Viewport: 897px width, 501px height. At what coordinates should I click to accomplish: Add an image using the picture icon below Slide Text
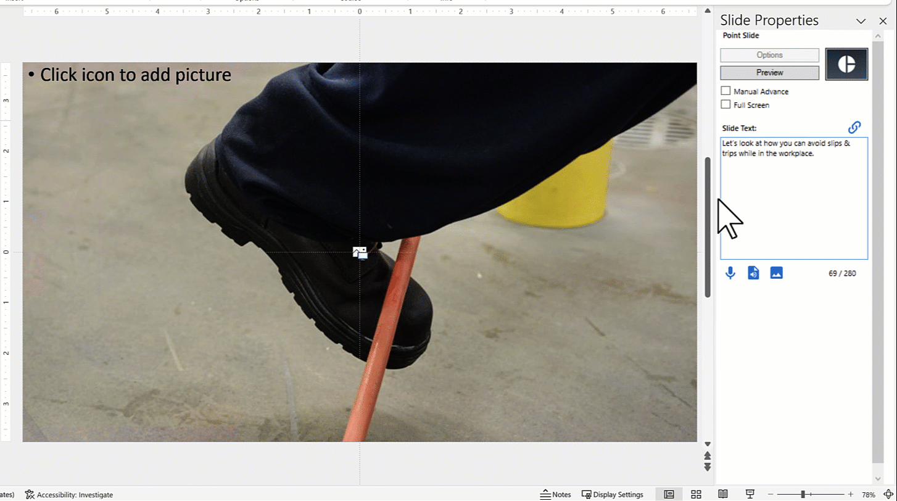(x=776, y=273)
